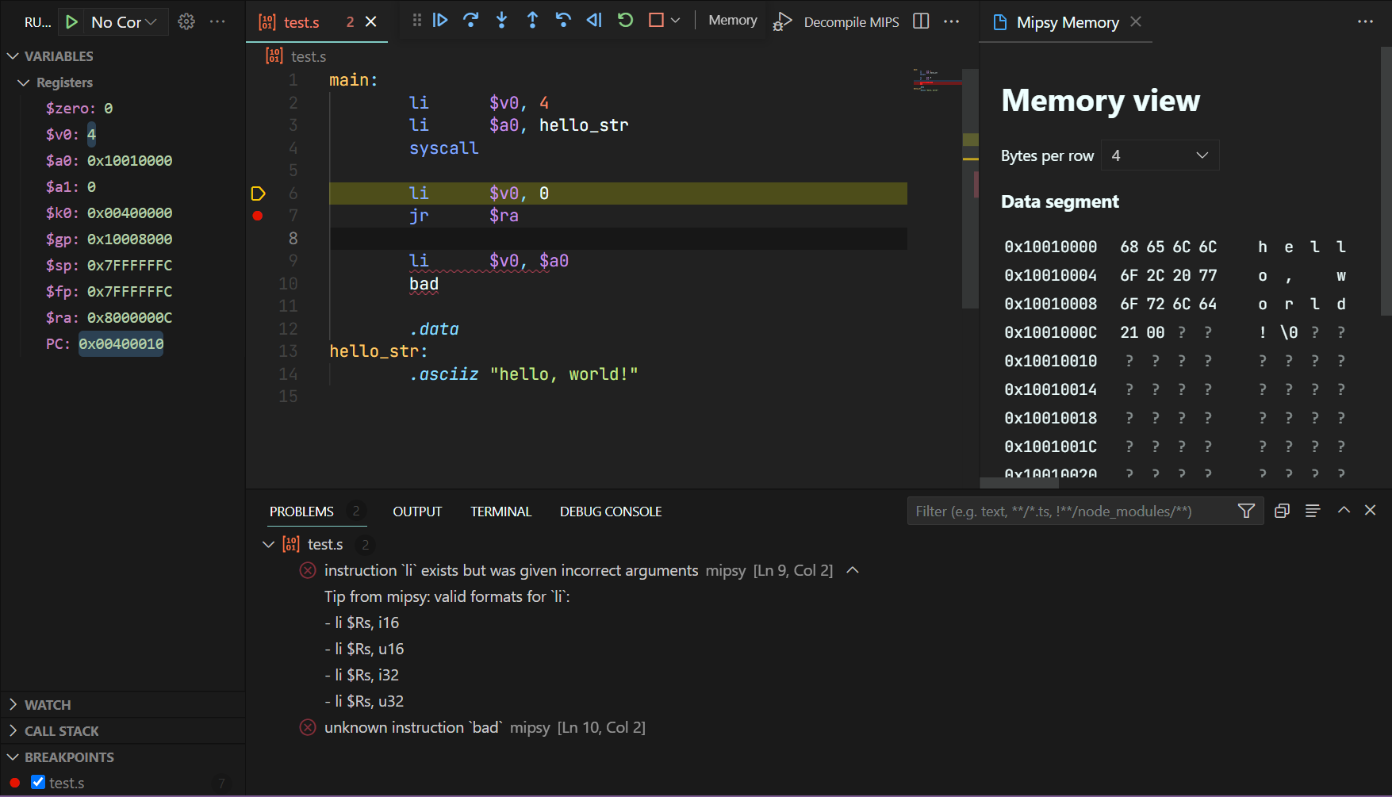Switch to the DEBUG CONSOLE tab
1392x797 pixels.
(611, 512)
